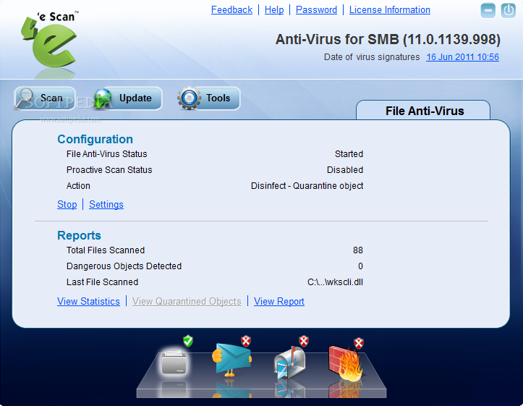
Task: Click the 'Reports' heading
Action: [x=79, y=235]
